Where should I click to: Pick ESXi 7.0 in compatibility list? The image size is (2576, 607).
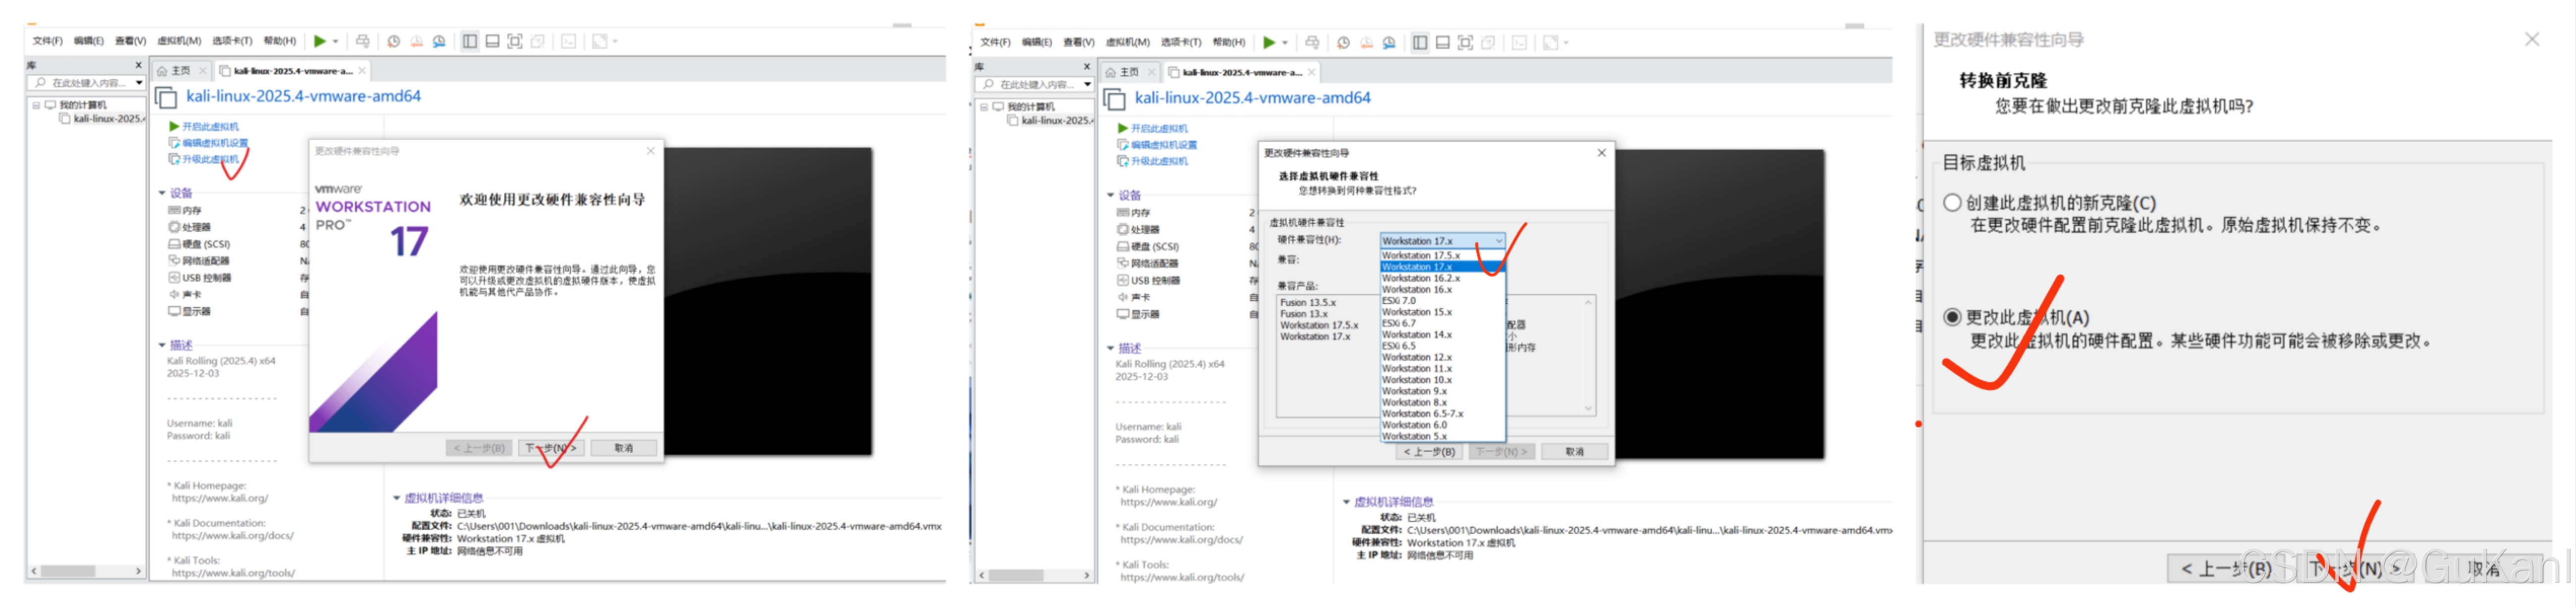pos(1398,300)
